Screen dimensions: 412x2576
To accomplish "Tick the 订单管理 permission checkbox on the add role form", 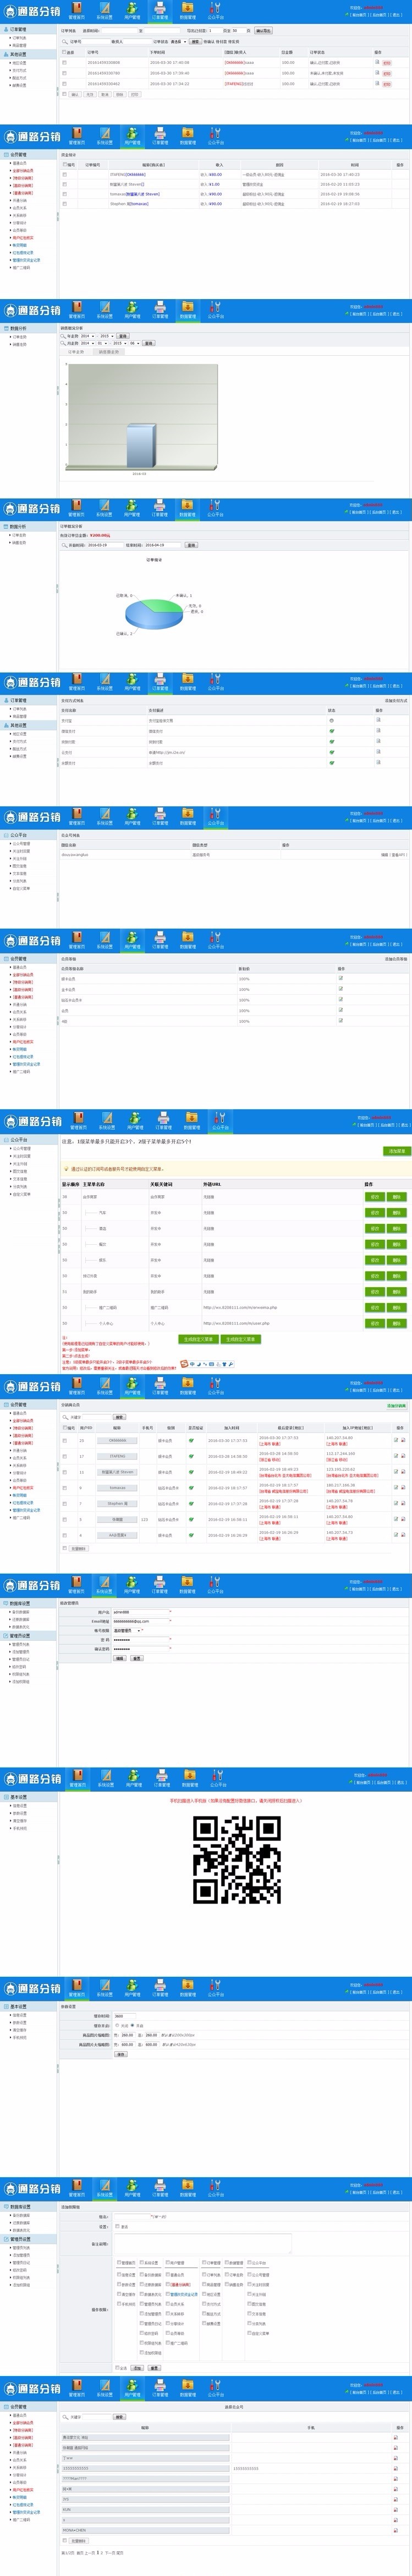I will coord(204,2262).
